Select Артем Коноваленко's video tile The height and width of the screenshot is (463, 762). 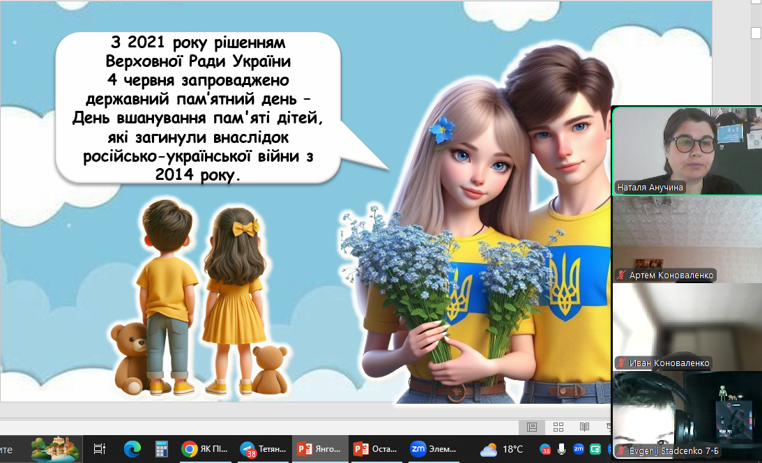(687, 239)
